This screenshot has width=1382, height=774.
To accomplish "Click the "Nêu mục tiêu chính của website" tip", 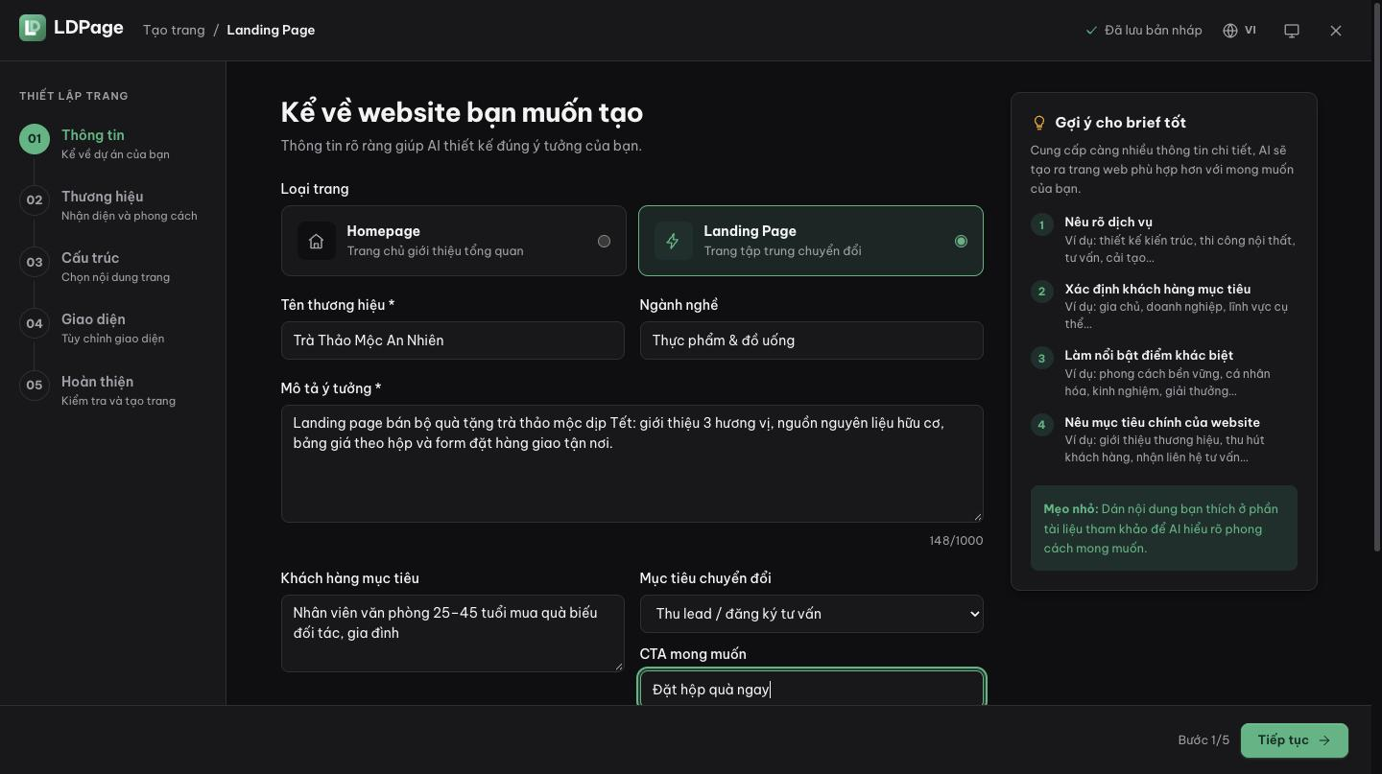I will [1162, 422].
